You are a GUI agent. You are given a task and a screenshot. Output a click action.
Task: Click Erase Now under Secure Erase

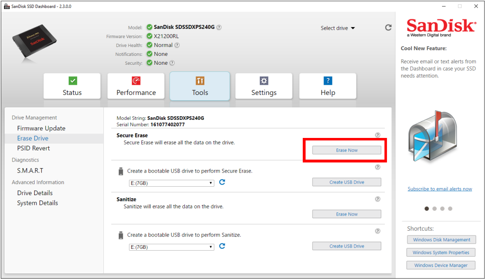click(347, 150)
